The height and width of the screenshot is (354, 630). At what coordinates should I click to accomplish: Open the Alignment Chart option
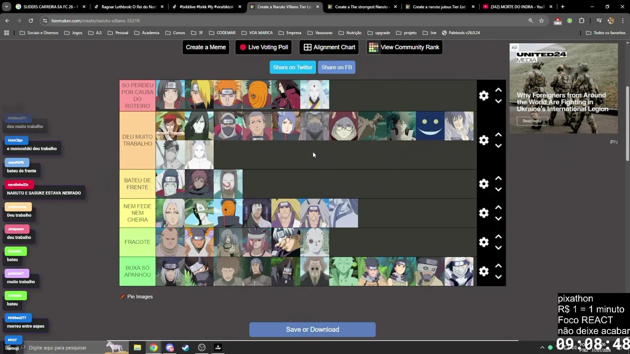[x=329, y=47]
